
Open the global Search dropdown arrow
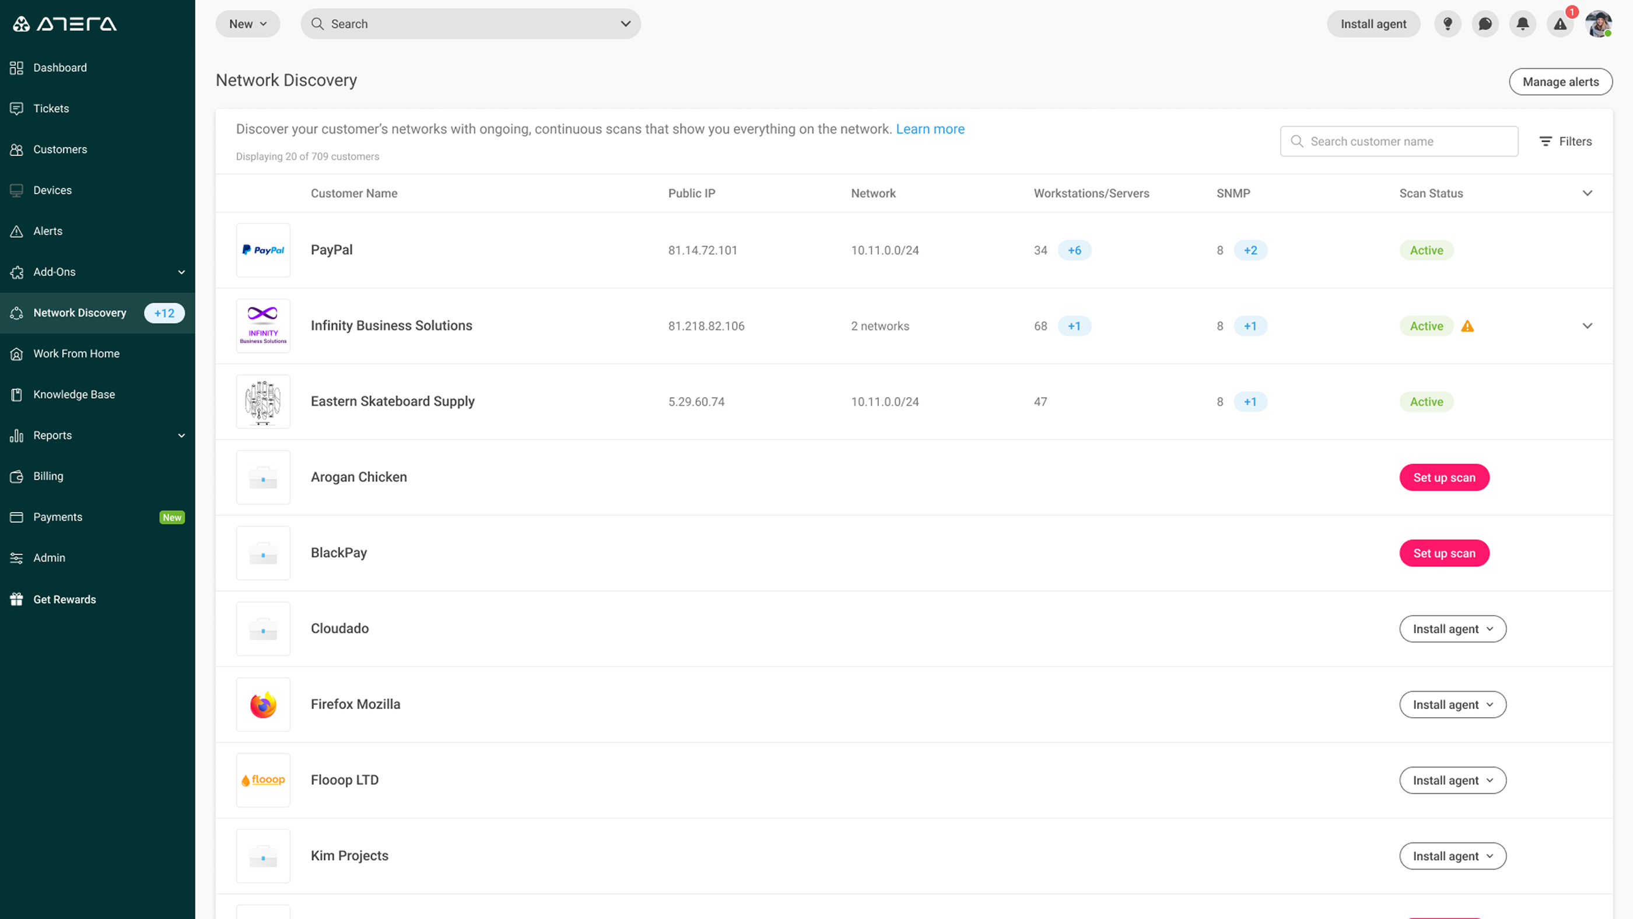[626, 24]
